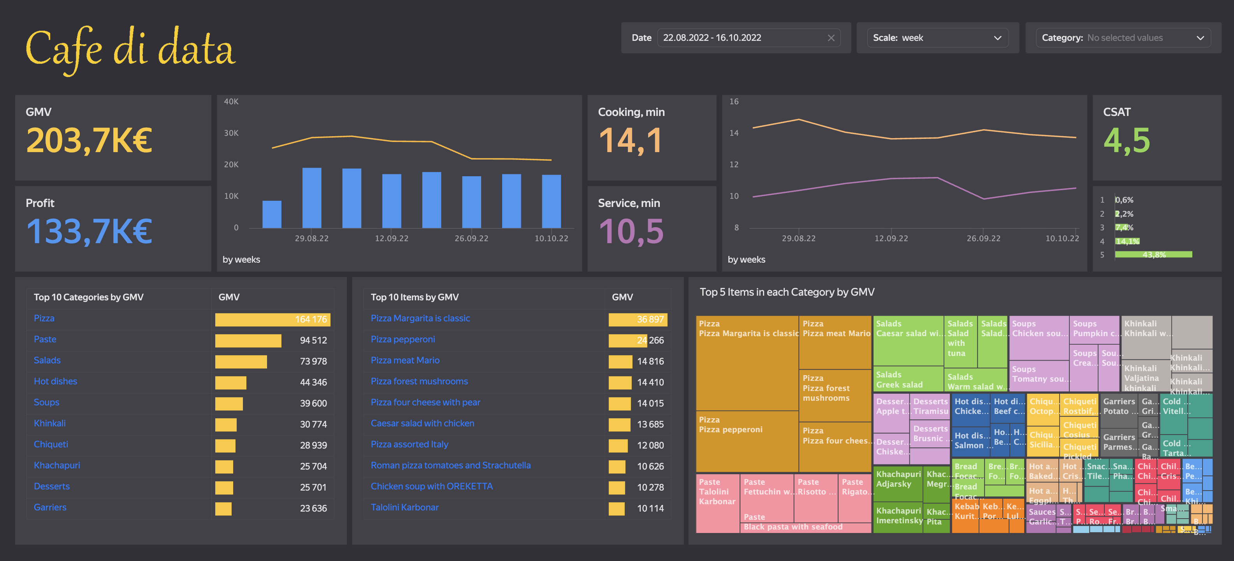The image size is (1234, 561).
Task: Clear the date range with X icon
Action: pos(831,38)
